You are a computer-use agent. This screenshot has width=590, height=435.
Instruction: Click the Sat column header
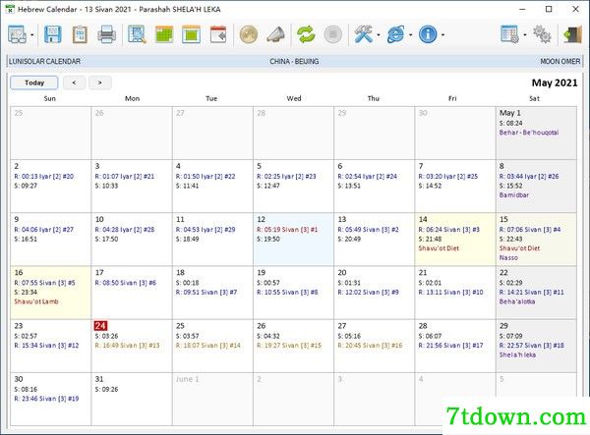click(x=534, y=98)
